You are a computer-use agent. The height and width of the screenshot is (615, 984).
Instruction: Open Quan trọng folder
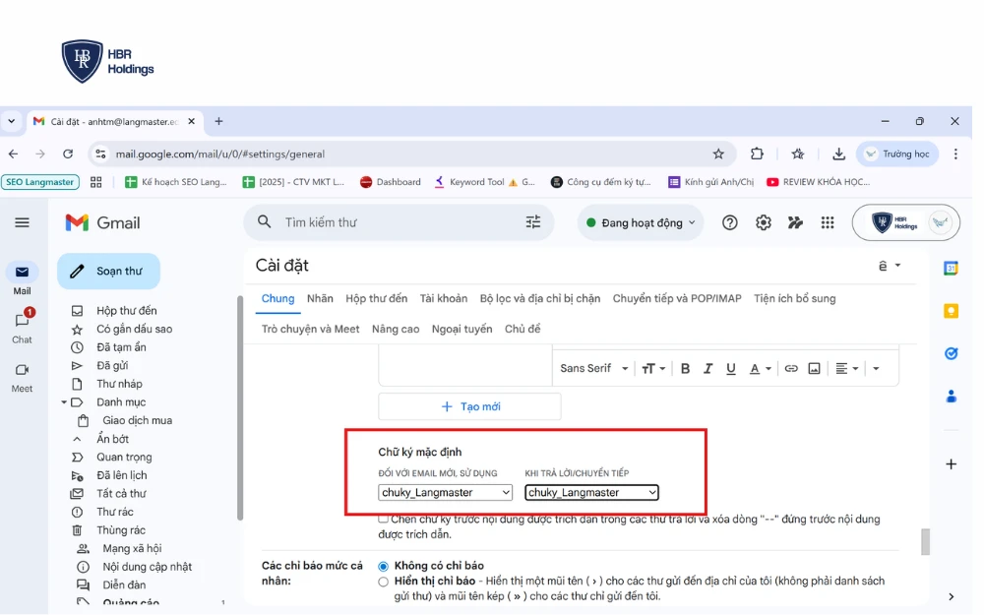(124, 457)
